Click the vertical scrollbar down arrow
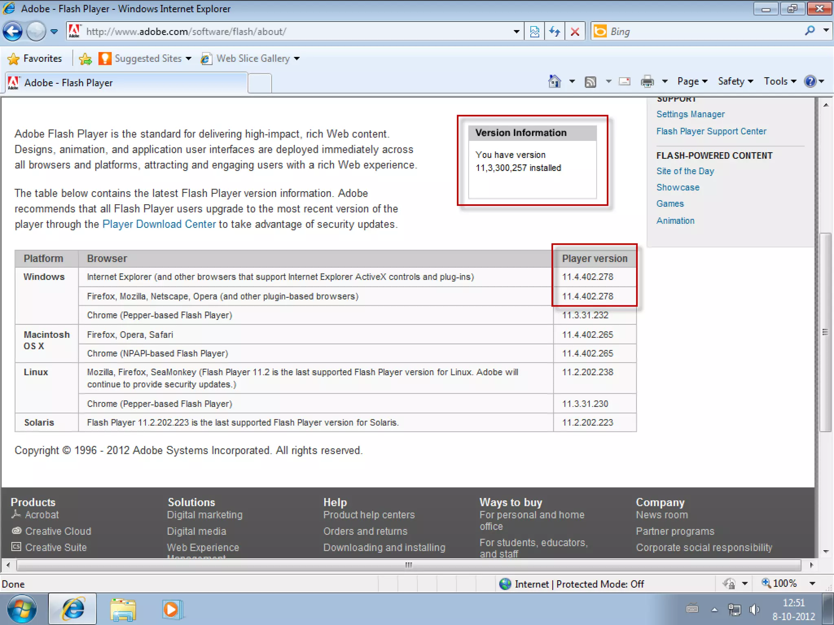 [826, 552]
